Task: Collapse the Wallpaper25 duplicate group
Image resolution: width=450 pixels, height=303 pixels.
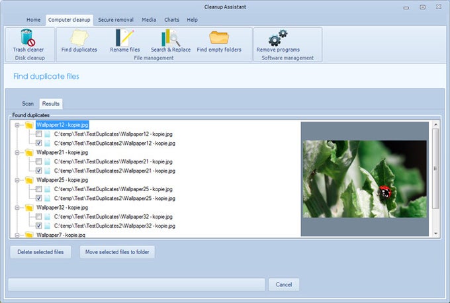Action: click(x=18, y=180)
